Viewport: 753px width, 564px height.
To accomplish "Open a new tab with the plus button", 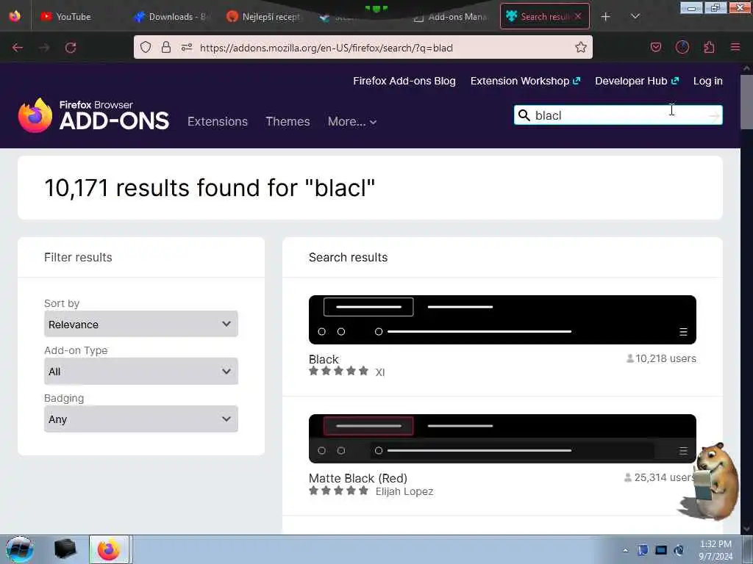I will (606, 17).
